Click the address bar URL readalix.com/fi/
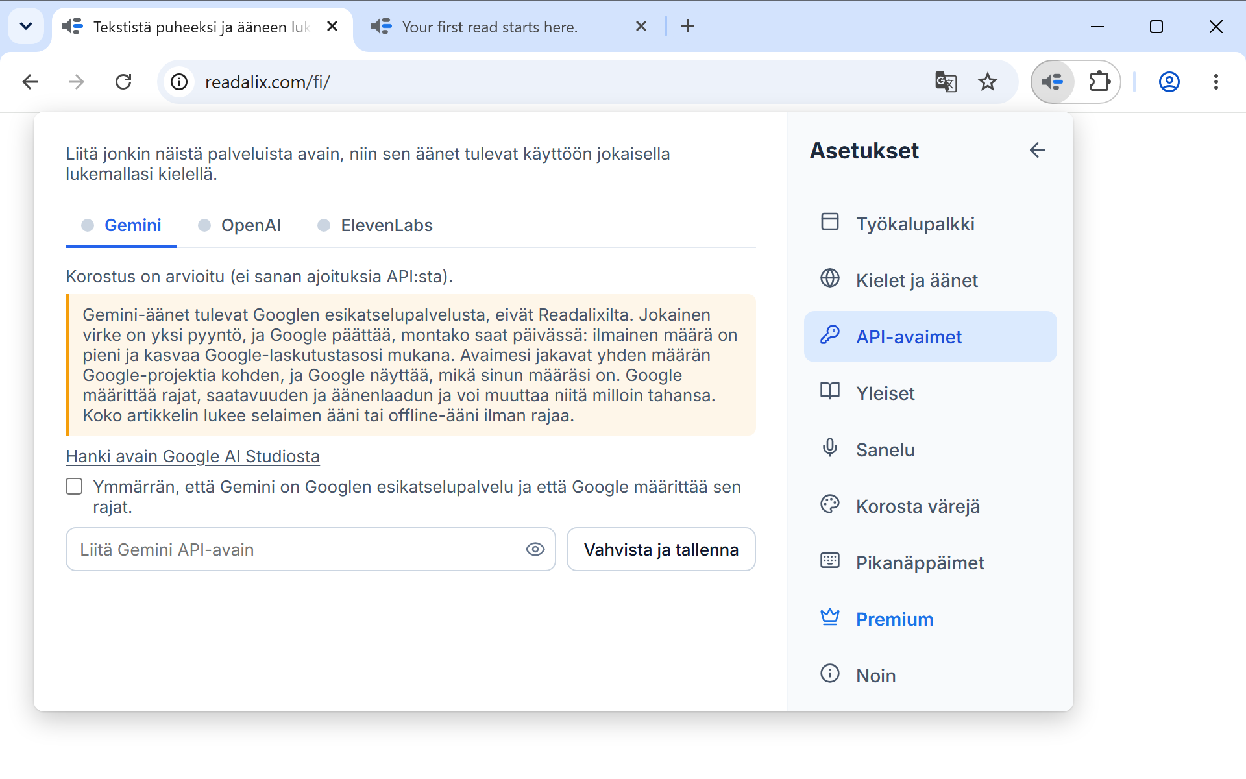Viewport: 1246px width, 779px height. tap(267, 82)
